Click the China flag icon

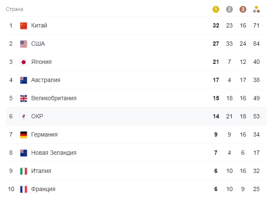click(x=24, y=26)
